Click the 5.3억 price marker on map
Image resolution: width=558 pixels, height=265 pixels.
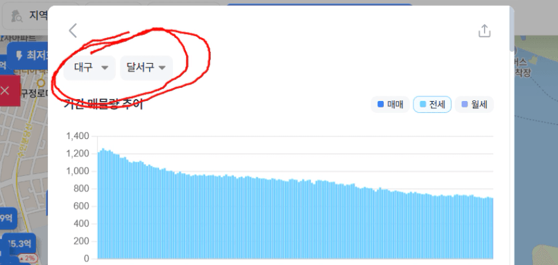pyautogui.click(x=19, y=244)
